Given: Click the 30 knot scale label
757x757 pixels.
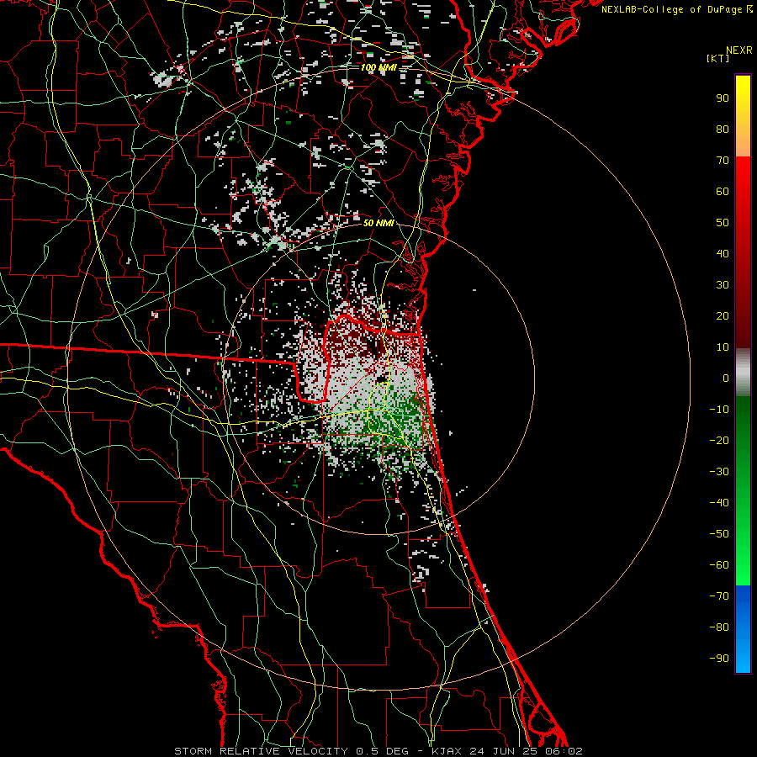Looking at the screenshot, I should [723, 285].
